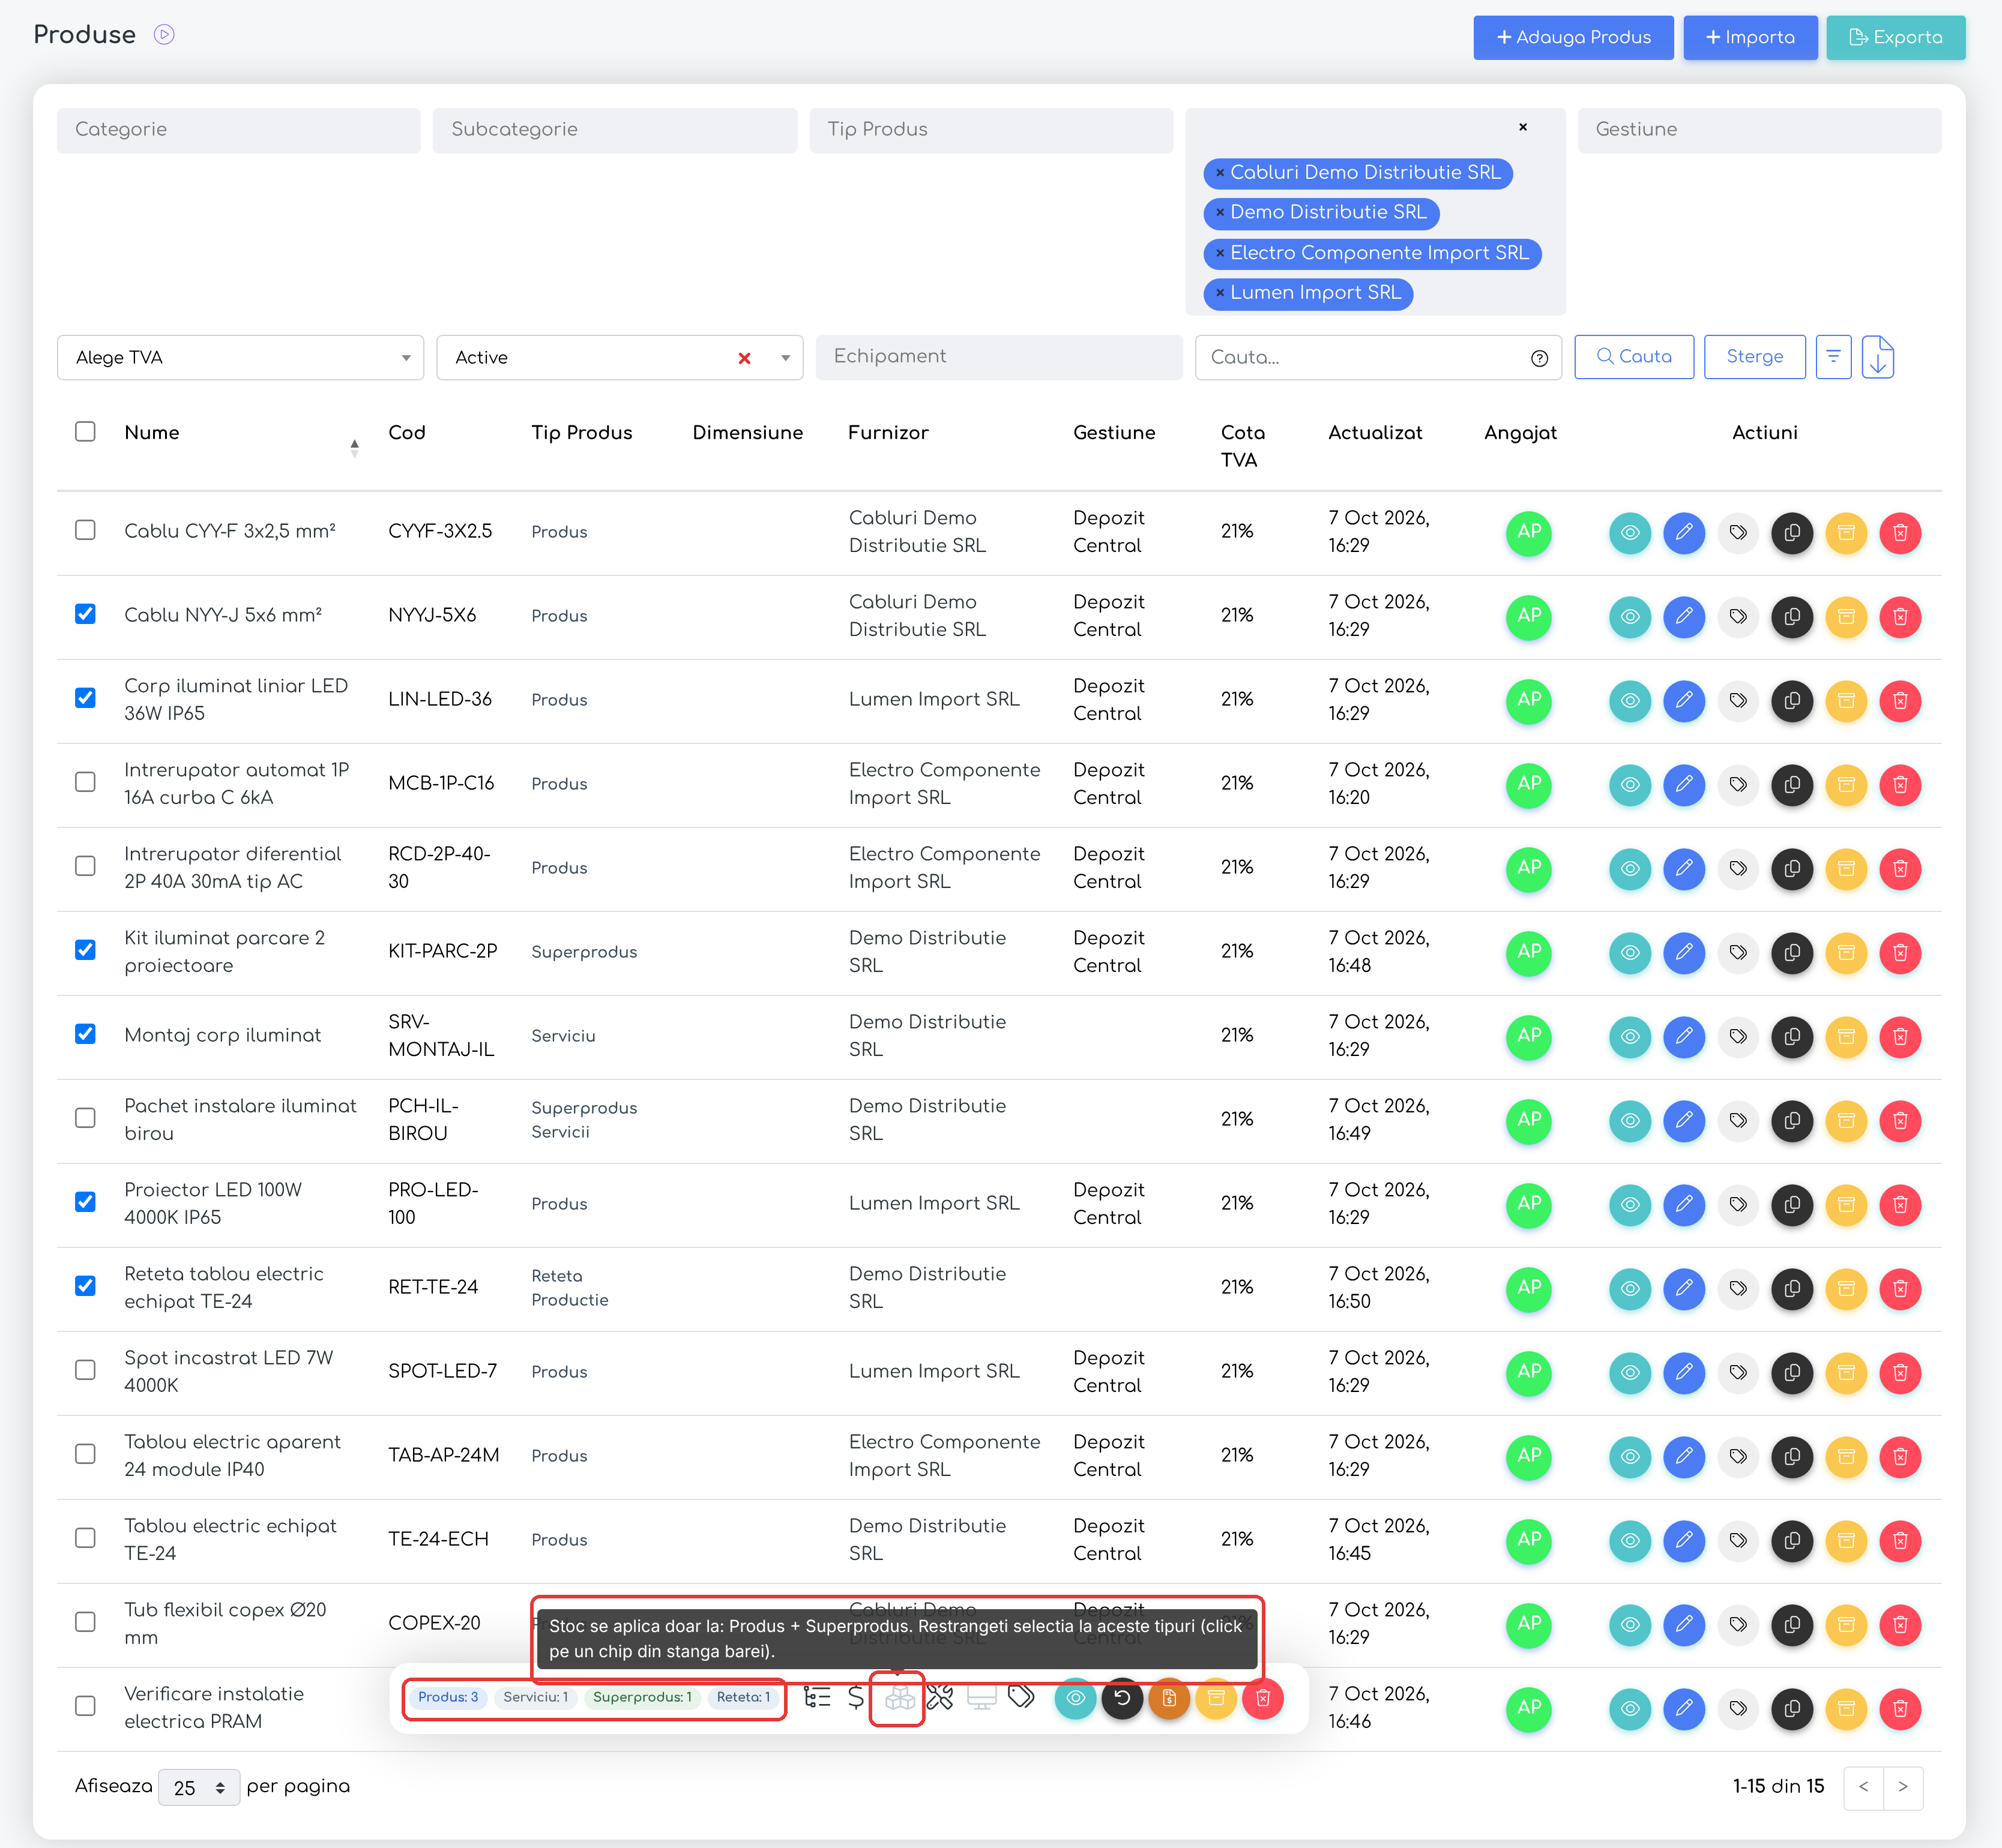2002x1848 pixels.
Task: Click the Exporta button
Action: [x=1895, y=38]
